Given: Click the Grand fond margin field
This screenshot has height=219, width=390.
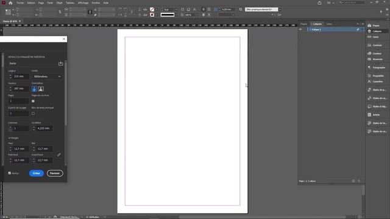Looking at the screenshot, I should 44,160.
